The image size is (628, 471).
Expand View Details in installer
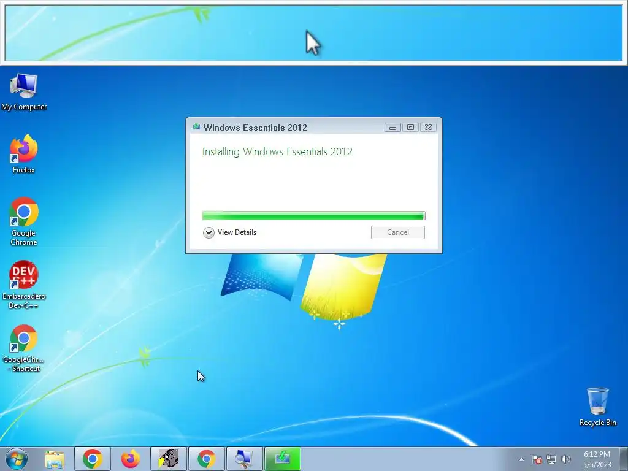pyautogui.click(x=230, y=232)
